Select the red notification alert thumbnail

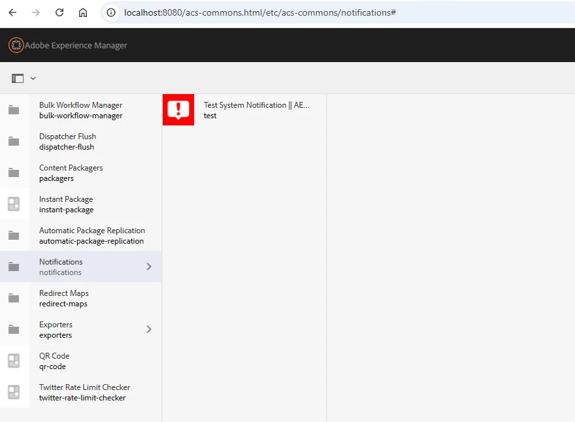178,110
